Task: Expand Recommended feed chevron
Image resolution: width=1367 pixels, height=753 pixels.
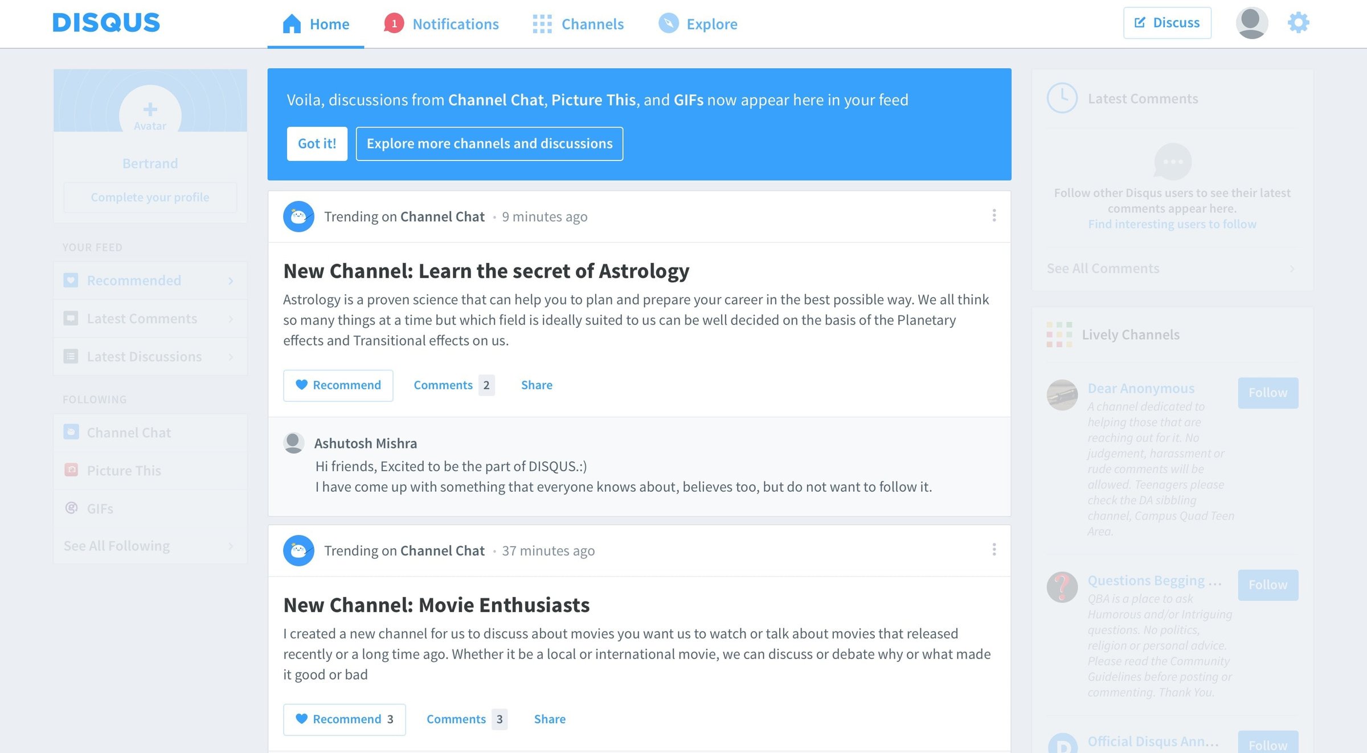Action: (x=231, y=281)
